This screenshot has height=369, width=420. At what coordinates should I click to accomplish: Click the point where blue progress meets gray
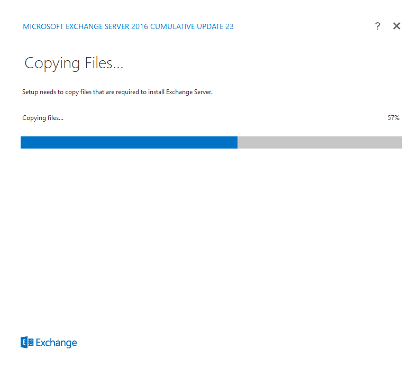point(238,142)
